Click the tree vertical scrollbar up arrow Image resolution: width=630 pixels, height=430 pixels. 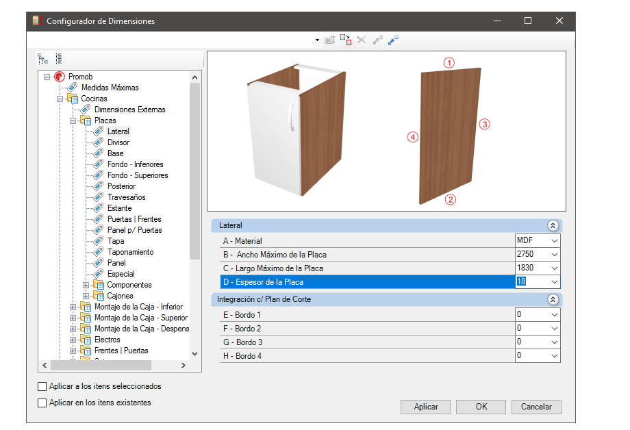[195, 77]
